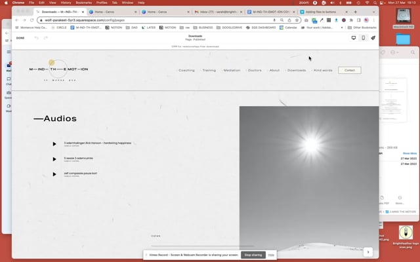Image resolution: width=420 pixels, height=262 pixels.
Task: Reload the Squarespace page
Action: point(32,20)
